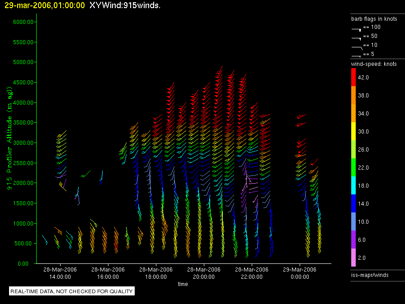Click the 10-knot barb flag legend symbol
405x304 pixels.
[357, 46]
